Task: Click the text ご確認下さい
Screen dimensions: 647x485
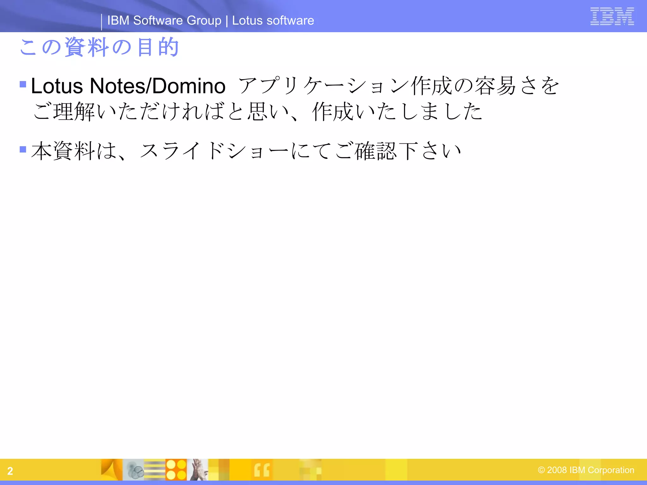Action: pos(398,151)
